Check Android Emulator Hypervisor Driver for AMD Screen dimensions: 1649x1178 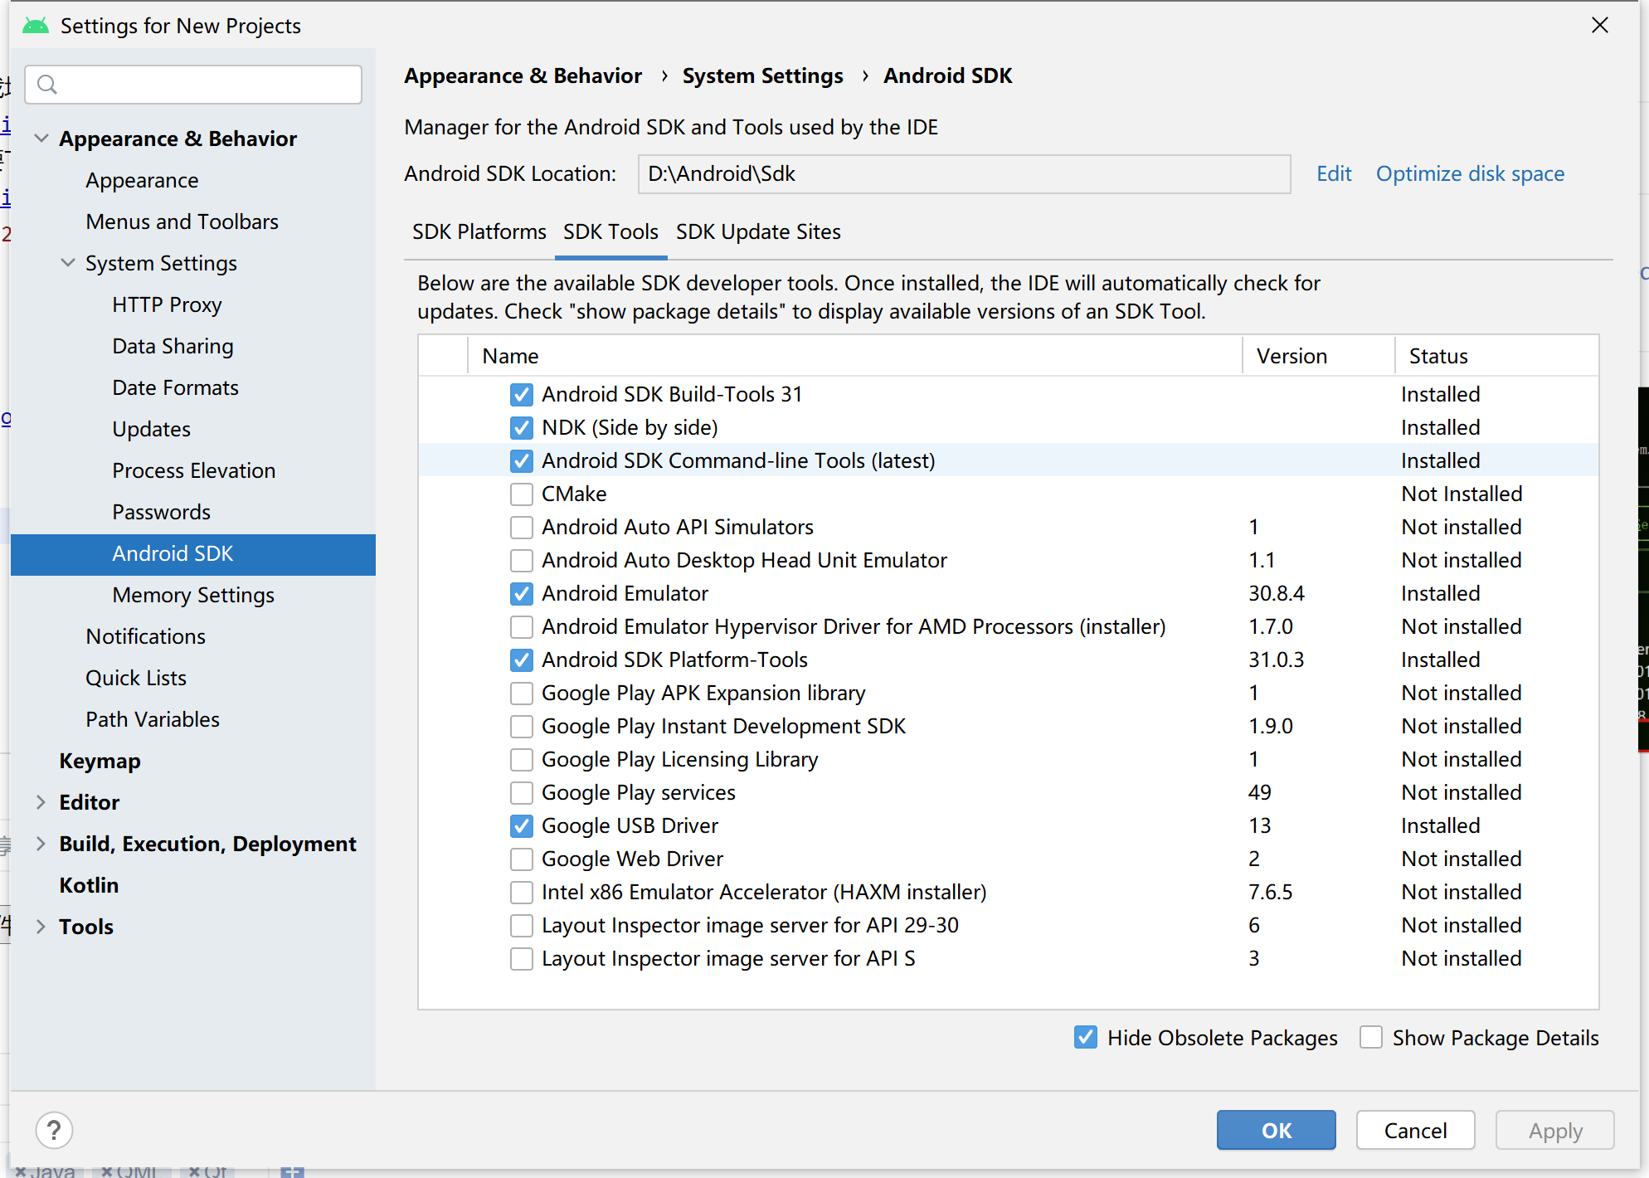(x=522, y=626)
